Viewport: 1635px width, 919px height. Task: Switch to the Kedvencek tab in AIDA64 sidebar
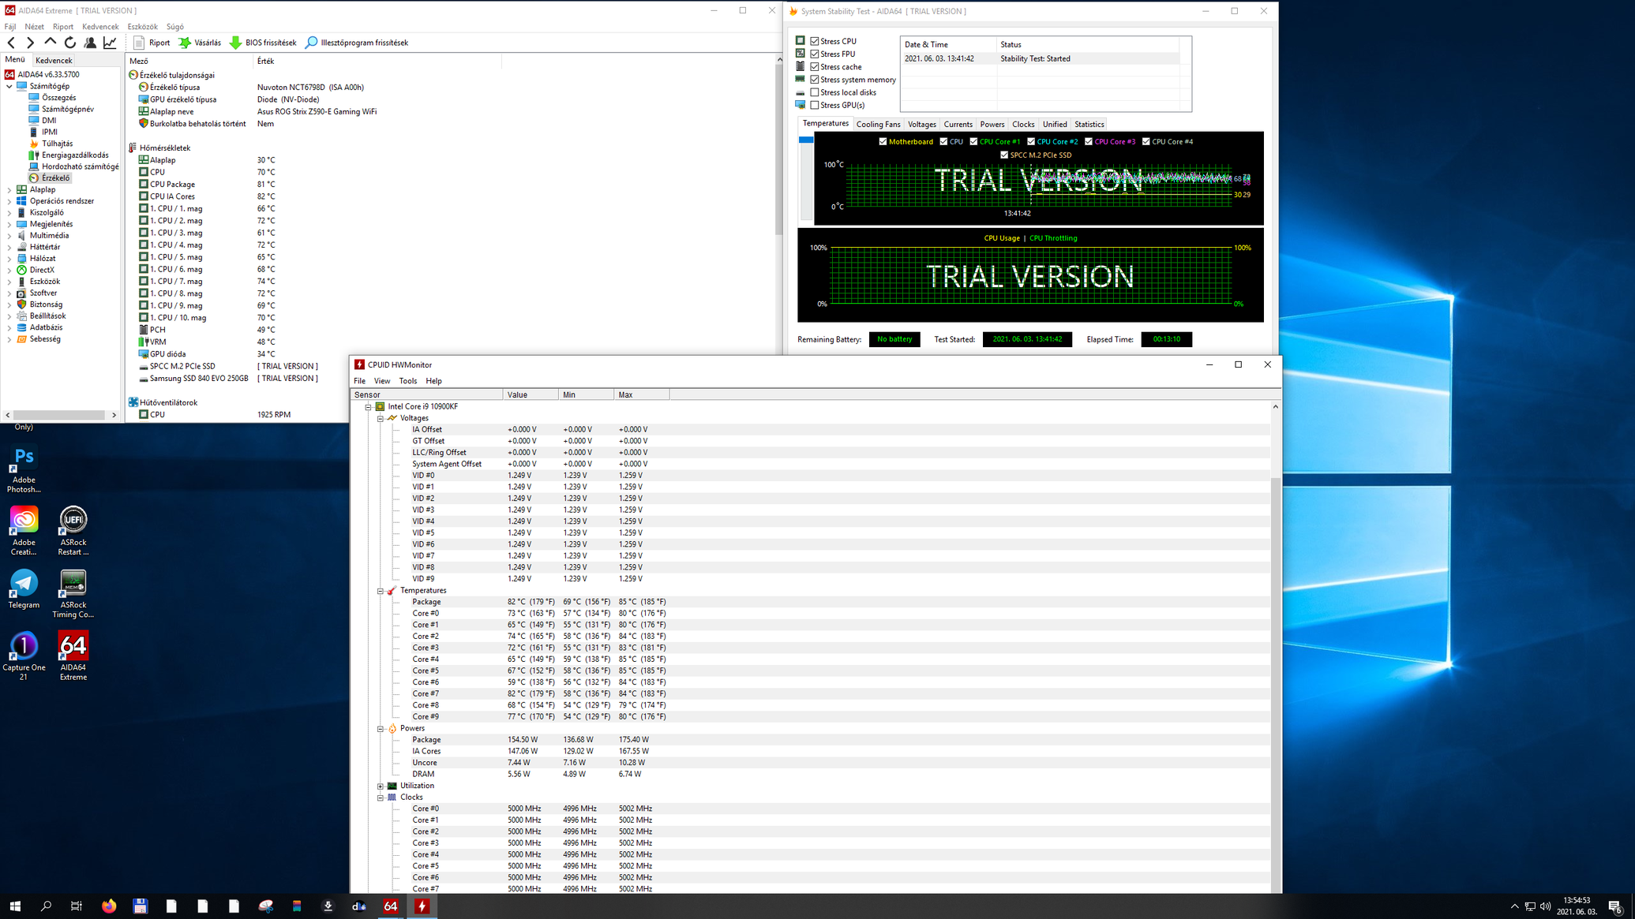click(54, 60)
